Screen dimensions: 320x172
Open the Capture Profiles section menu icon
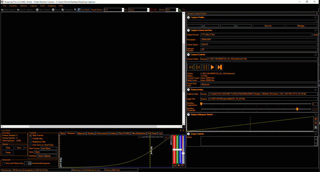[316, 18]
